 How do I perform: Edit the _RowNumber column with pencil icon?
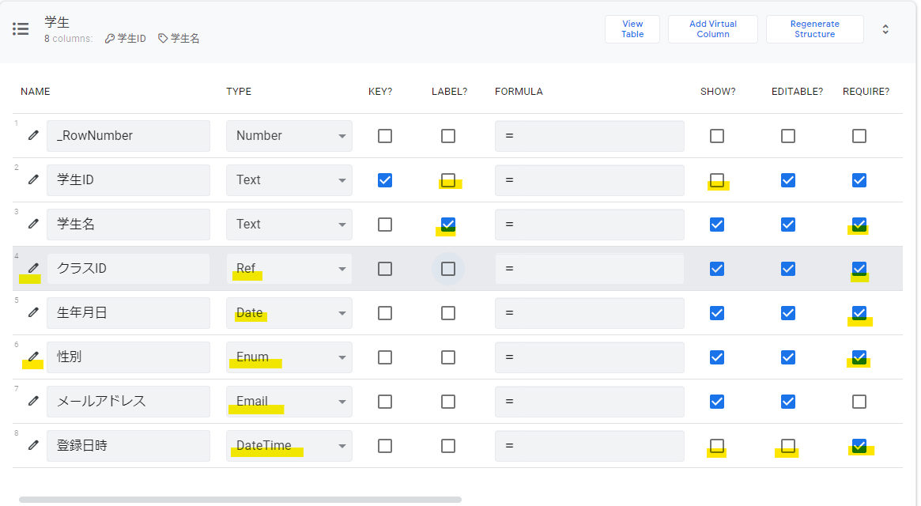[33, 135]
